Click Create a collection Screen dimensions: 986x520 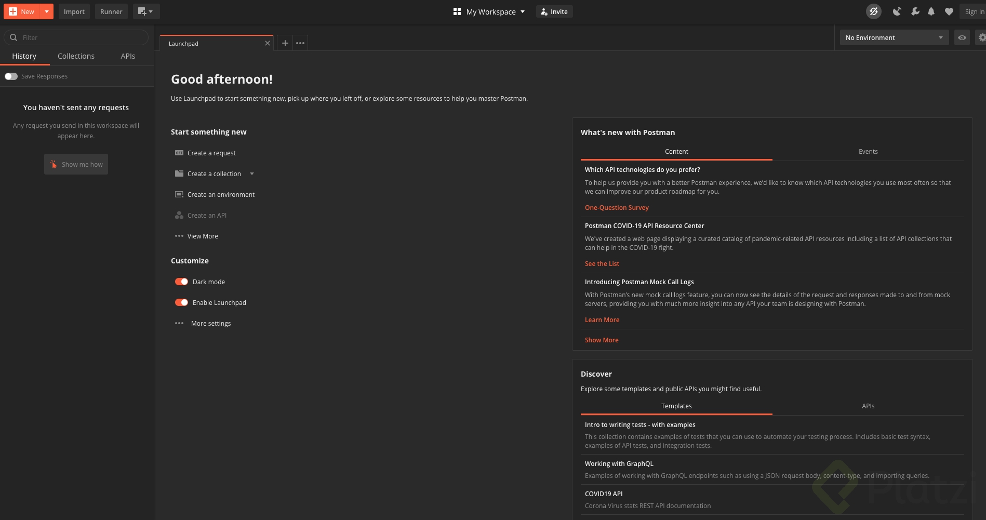point(214,174)
